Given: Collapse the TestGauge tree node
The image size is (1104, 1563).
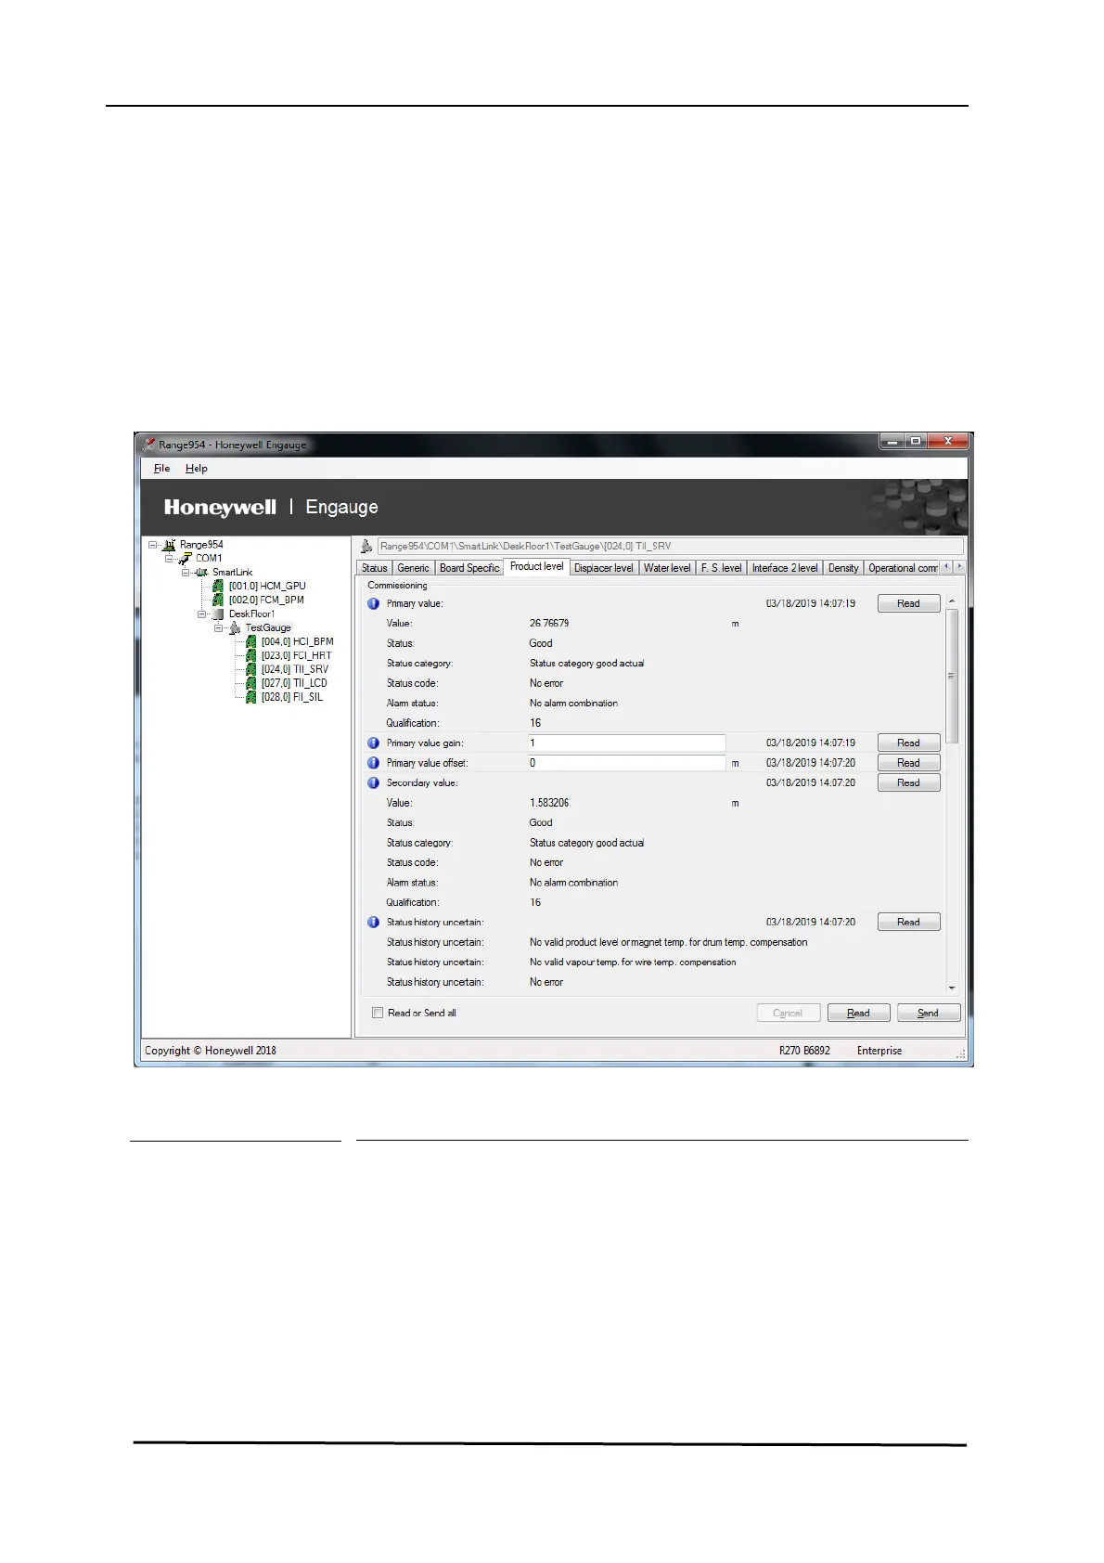Looking at the screenshot, I should (x=219, y=628).
